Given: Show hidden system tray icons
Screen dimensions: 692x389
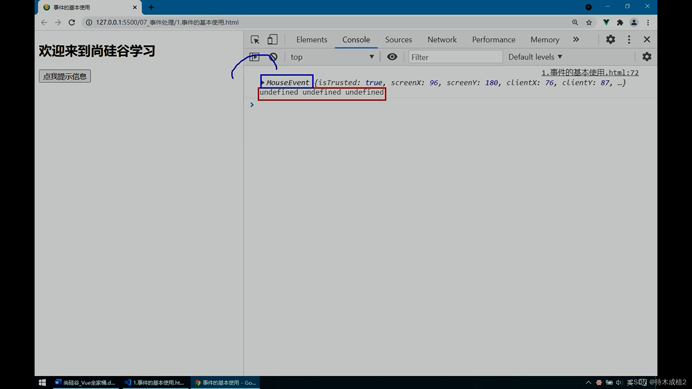Looking at the screenshot, I should [x=589, y=383].
